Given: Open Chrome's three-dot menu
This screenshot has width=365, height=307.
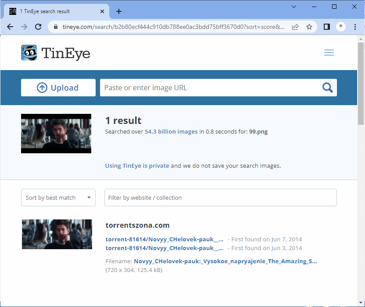Looking at the screenshot, I should tap(355, 27).
